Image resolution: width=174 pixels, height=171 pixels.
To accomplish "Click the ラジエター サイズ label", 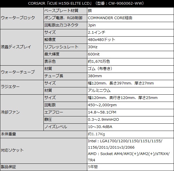I will 50,83.
